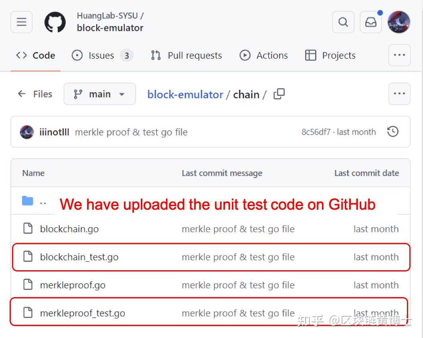Open the hamburger navigation menu
Screen dimensions: 423x338
point(21,22)
